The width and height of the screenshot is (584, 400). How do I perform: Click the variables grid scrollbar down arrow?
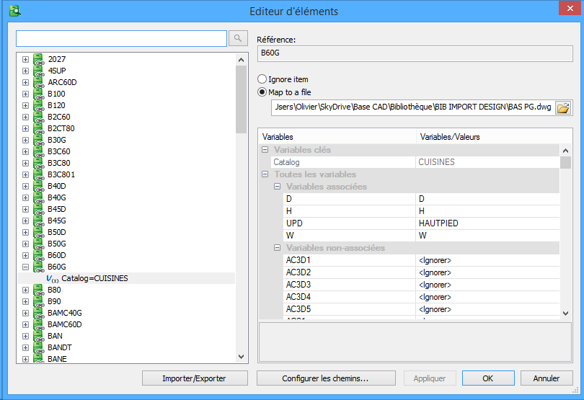pos(565,313)
